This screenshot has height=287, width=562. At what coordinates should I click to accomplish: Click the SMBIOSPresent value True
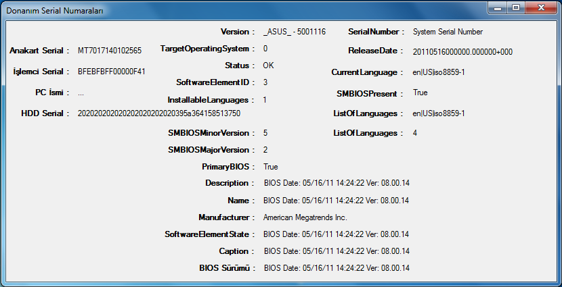click(420, 93)
